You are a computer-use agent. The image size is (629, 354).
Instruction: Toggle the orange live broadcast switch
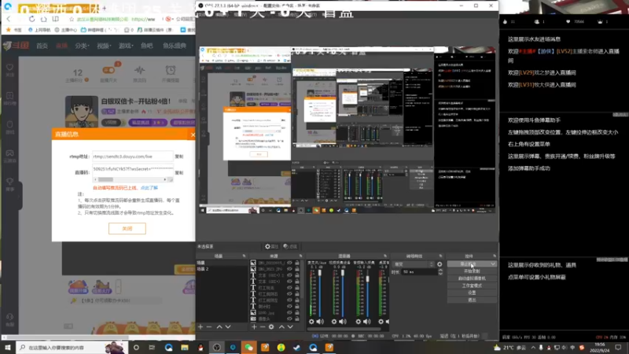click(109, 70)
